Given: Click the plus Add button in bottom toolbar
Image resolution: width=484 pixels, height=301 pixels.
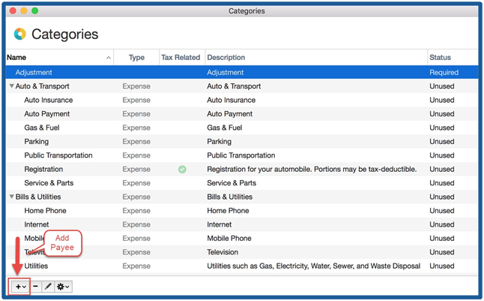Looking at the screenshot, I should (x=20, y=287).
